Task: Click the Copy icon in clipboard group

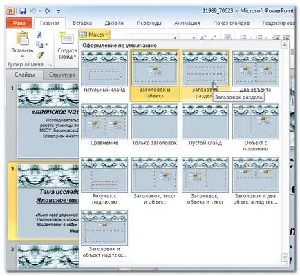Action: pyautogui.click(x=39, y=45)
